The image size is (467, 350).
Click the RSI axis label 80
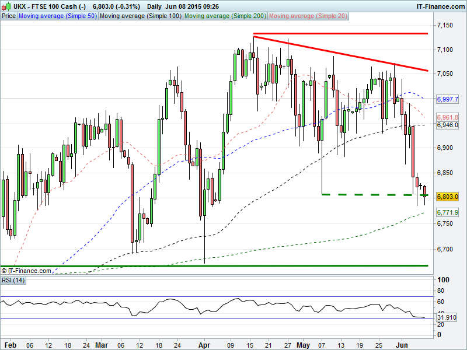(441, 290)
